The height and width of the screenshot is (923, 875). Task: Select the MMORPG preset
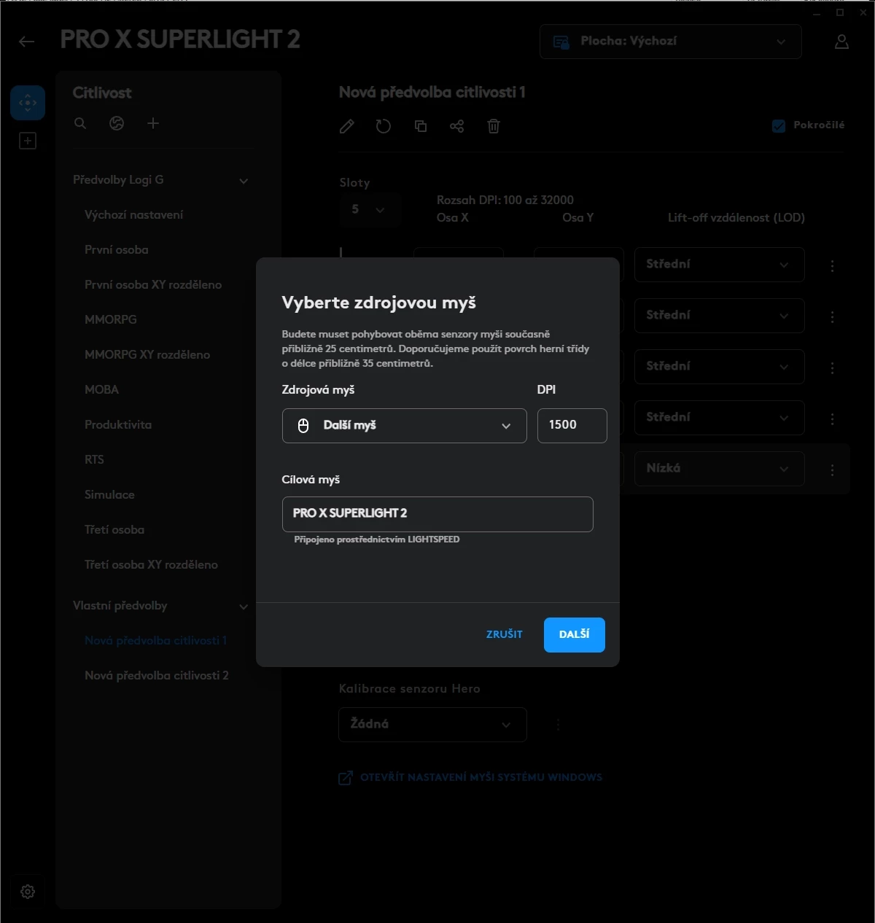[x=111, y=320]
